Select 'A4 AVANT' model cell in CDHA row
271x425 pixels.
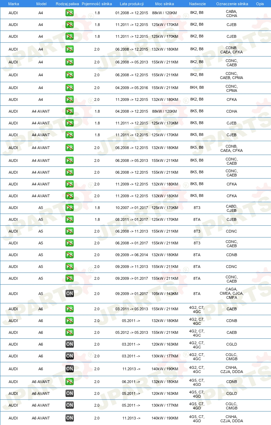(41, 111)
